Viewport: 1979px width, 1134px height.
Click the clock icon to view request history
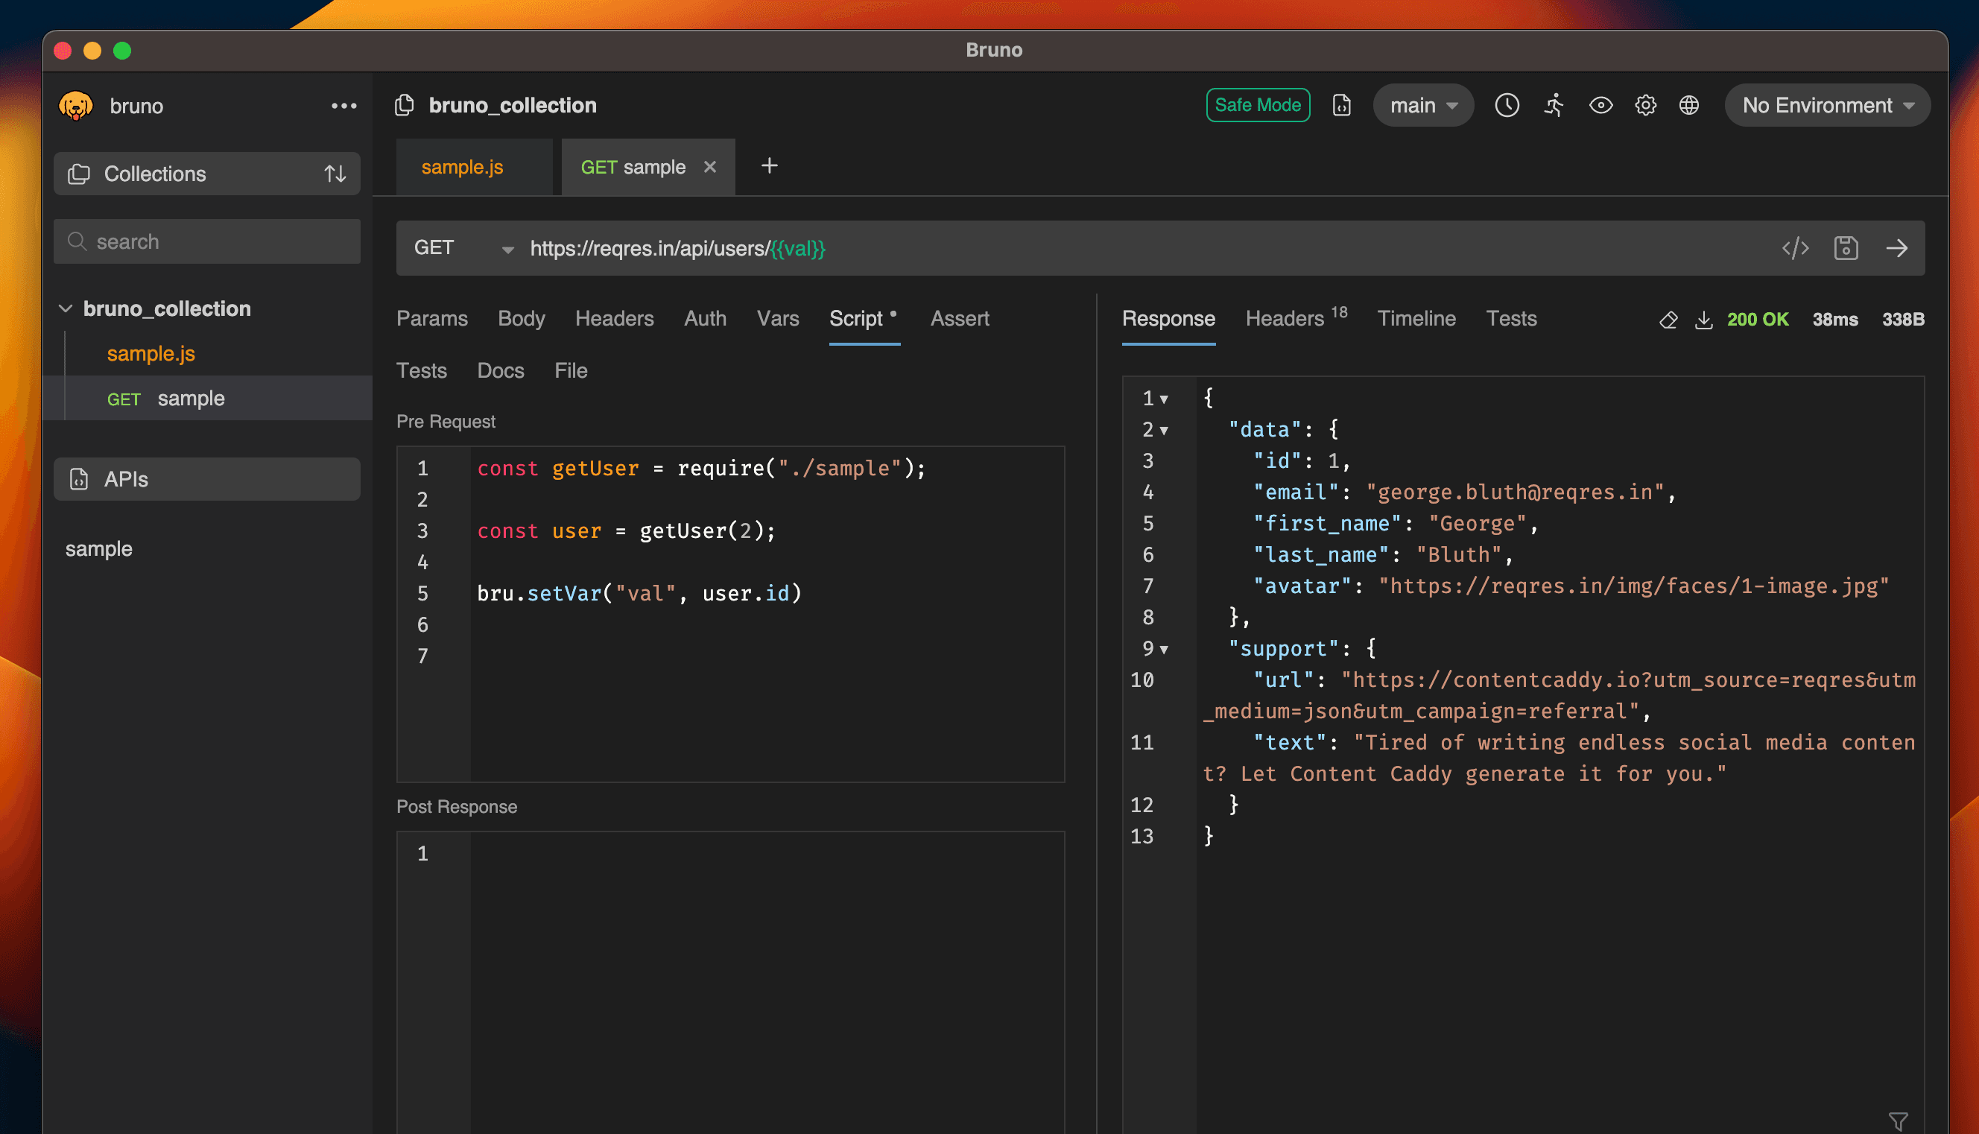1507,105
